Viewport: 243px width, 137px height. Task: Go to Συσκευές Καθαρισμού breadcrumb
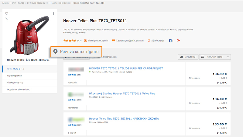[37, 3]
